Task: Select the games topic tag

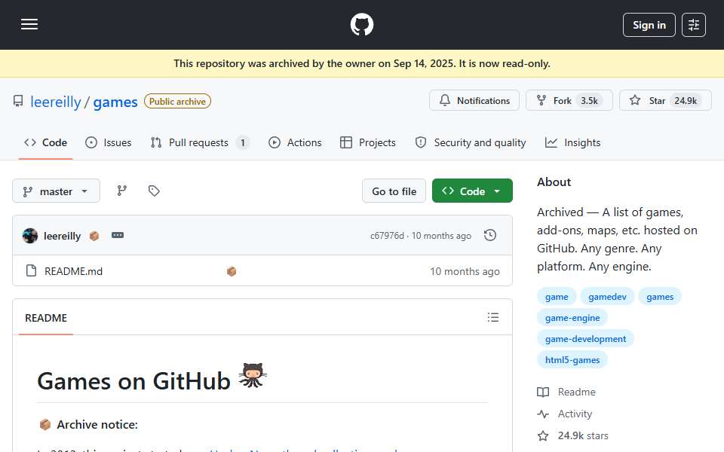Action: coord(660,297)
